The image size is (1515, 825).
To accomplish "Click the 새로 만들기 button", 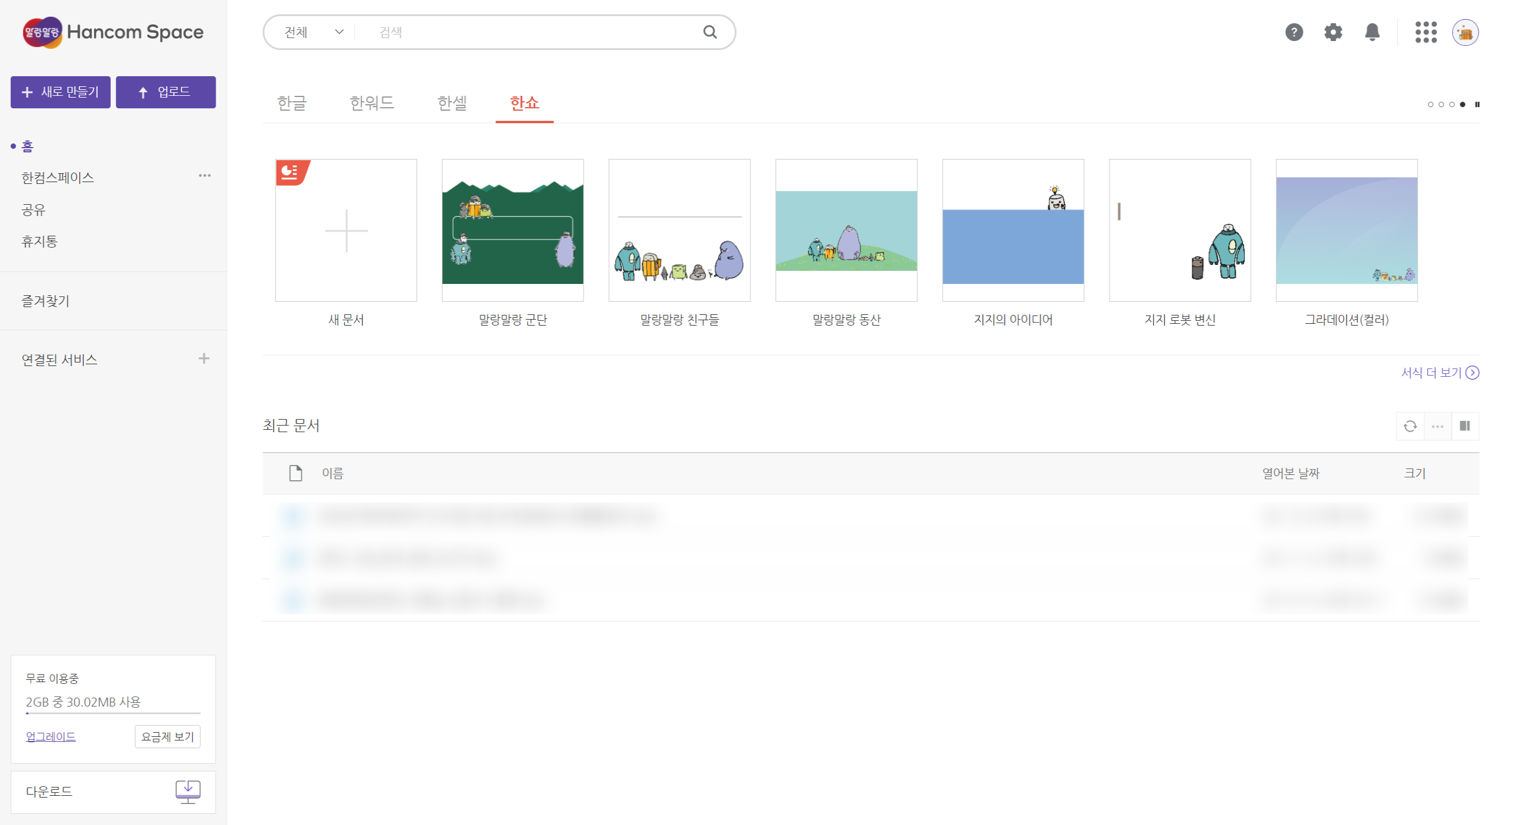I will [61, 92].
